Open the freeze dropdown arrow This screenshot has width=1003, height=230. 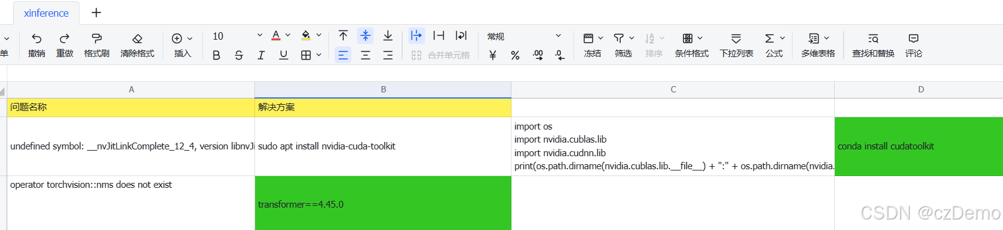click(601, 38)
